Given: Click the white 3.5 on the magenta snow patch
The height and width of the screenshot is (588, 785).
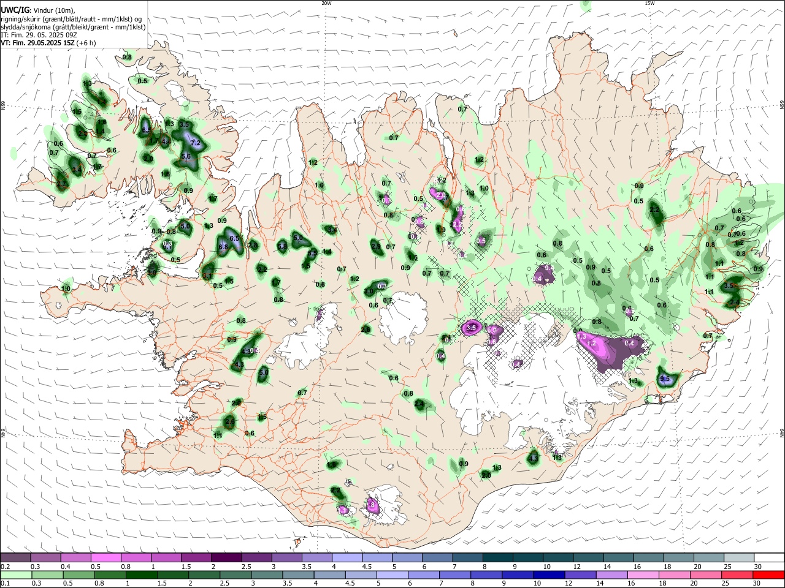Looking at the screenshot, I should (471, 328).
